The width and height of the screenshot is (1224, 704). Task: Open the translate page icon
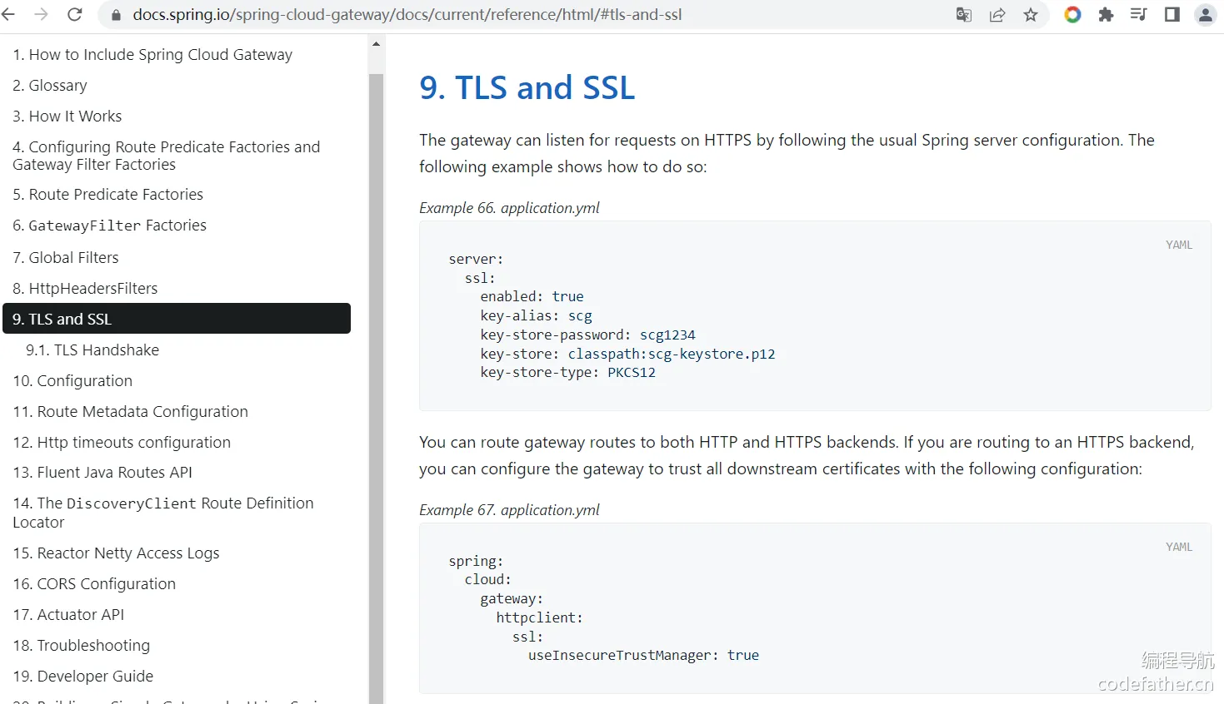pyautogui.click(x=964, y=15)
